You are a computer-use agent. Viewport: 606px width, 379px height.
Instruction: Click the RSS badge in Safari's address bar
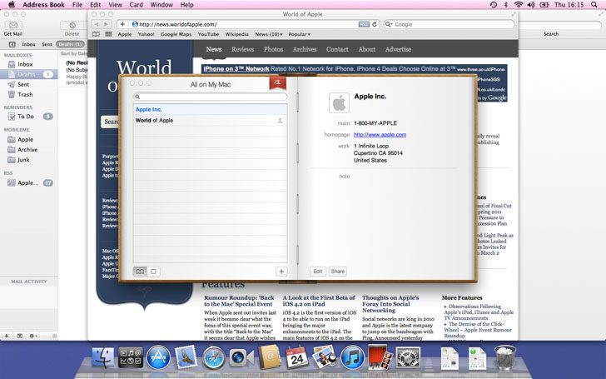pyautogui.click(x=364, y=24)
